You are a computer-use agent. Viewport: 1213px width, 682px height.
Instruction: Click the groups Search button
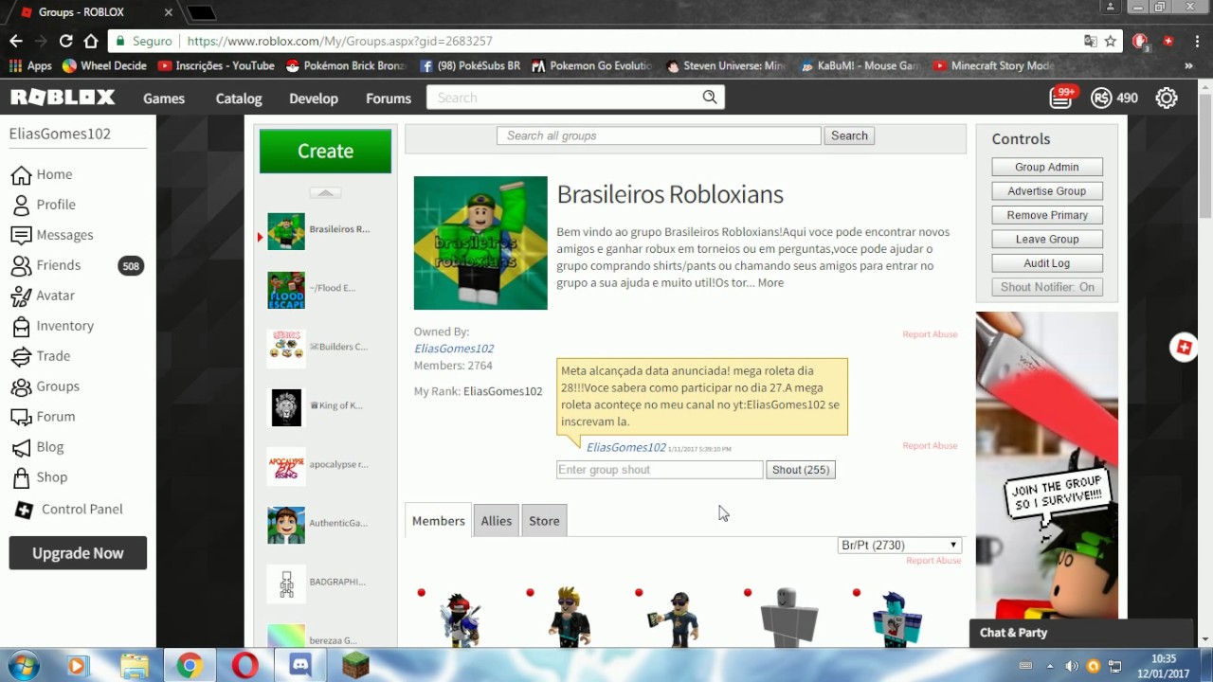[849, 135]
